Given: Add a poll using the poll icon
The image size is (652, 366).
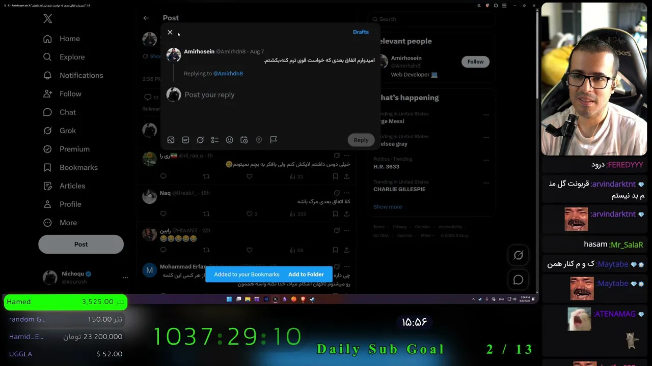Looking at the screenshot, I should pos(215,140).
